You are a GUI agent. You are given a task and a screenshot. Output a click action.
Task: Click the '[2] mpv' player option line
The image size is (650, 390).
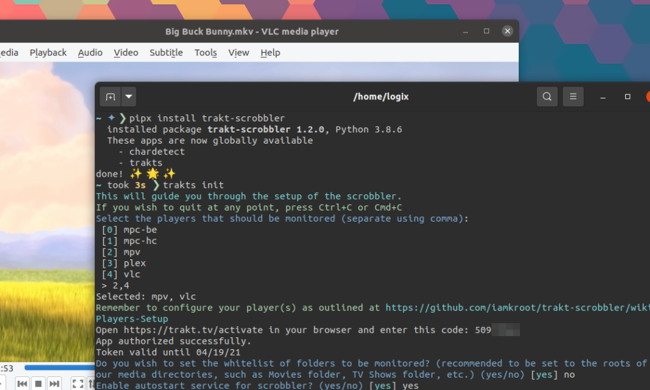pos(121,252)
